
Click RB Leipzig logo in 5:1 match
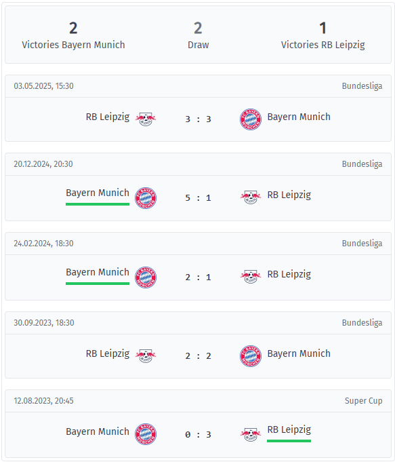point(251,197)
